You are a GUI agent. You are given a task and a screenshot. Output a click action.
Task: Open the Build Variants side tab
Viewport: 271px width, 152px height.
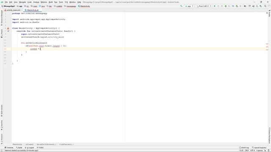[2, 111]
